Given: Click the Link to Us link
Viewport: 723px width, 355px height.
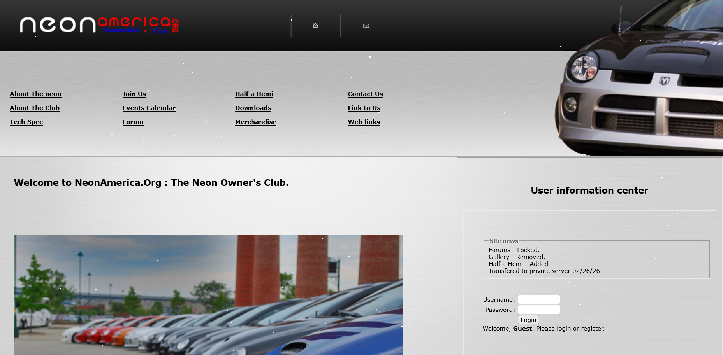Looking at the screenshot, I should [364, 108].
